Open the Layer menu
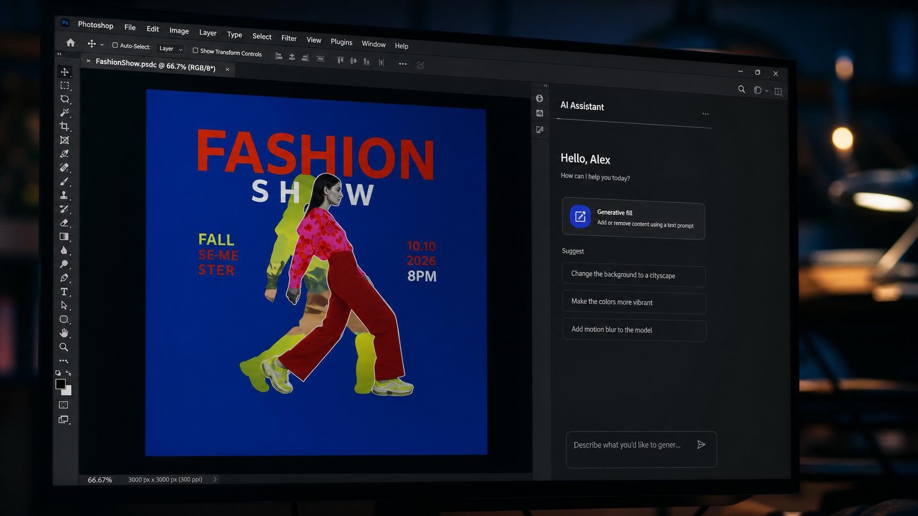 point(207,33)
